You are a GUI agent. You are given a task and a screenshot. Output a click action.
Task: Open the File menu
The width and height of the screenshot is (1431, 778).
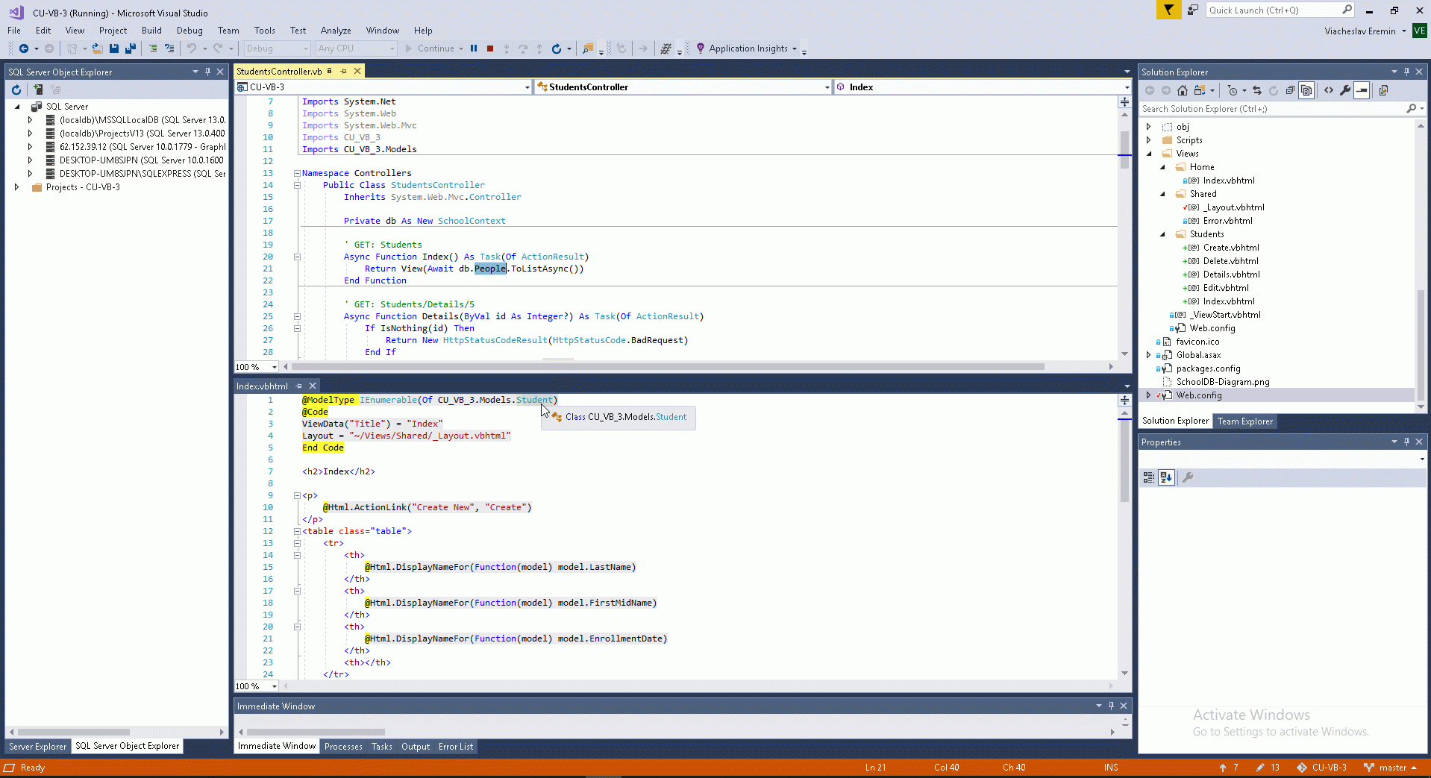pyautogui.click(x=14, y=31)
